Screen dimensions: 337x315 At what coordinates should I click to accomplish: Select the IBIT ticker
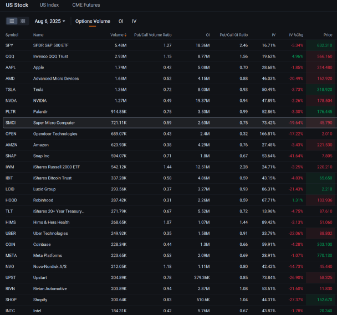point(9,178)
